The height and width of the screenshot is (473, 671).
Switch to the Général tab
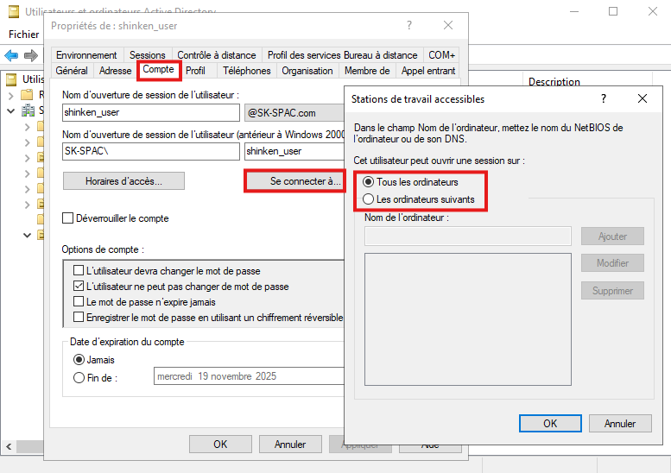click(x=71, y=71)
